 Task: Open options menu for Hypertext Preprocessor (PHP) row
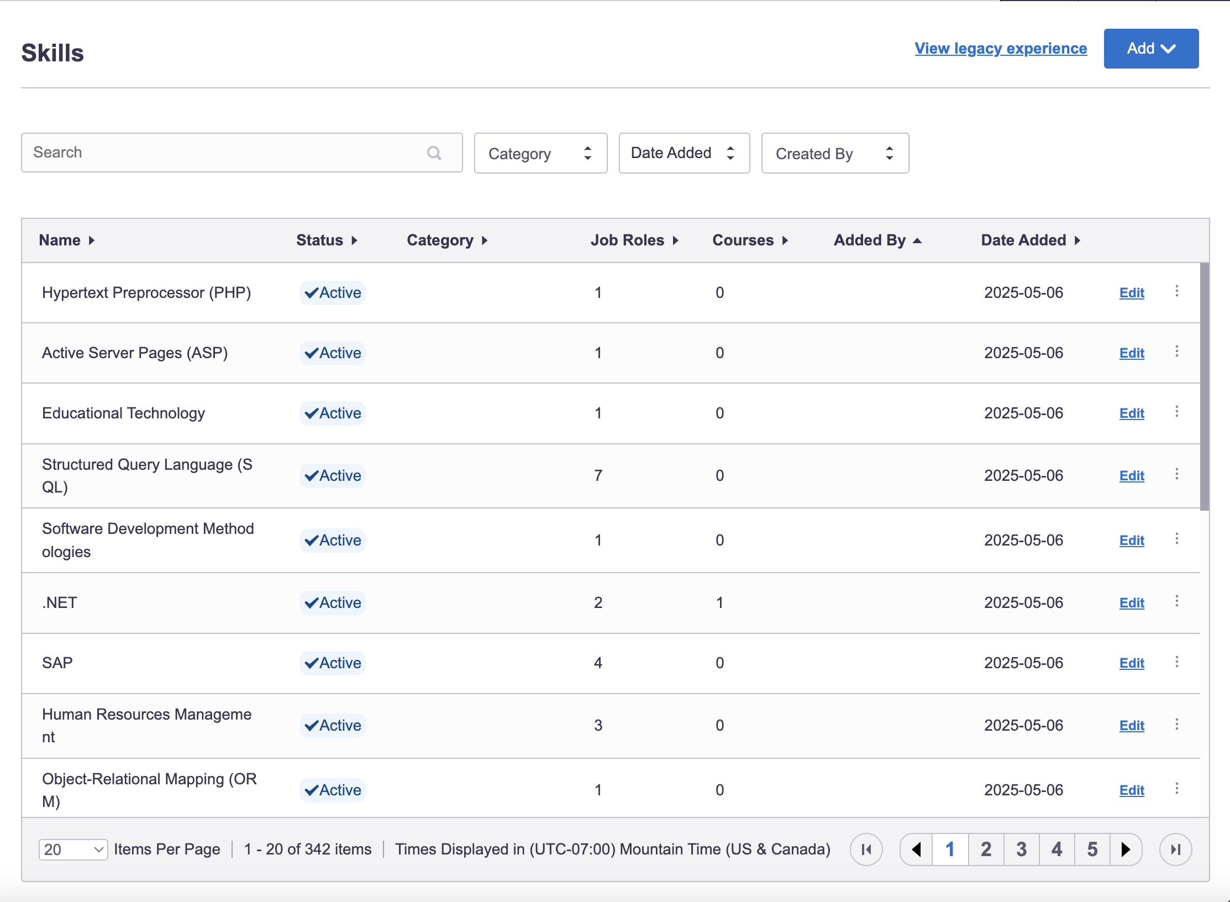point(1177,291)
